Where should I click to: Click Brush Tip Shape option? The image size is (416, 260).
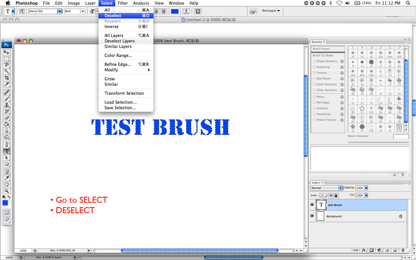pos(328,55)
